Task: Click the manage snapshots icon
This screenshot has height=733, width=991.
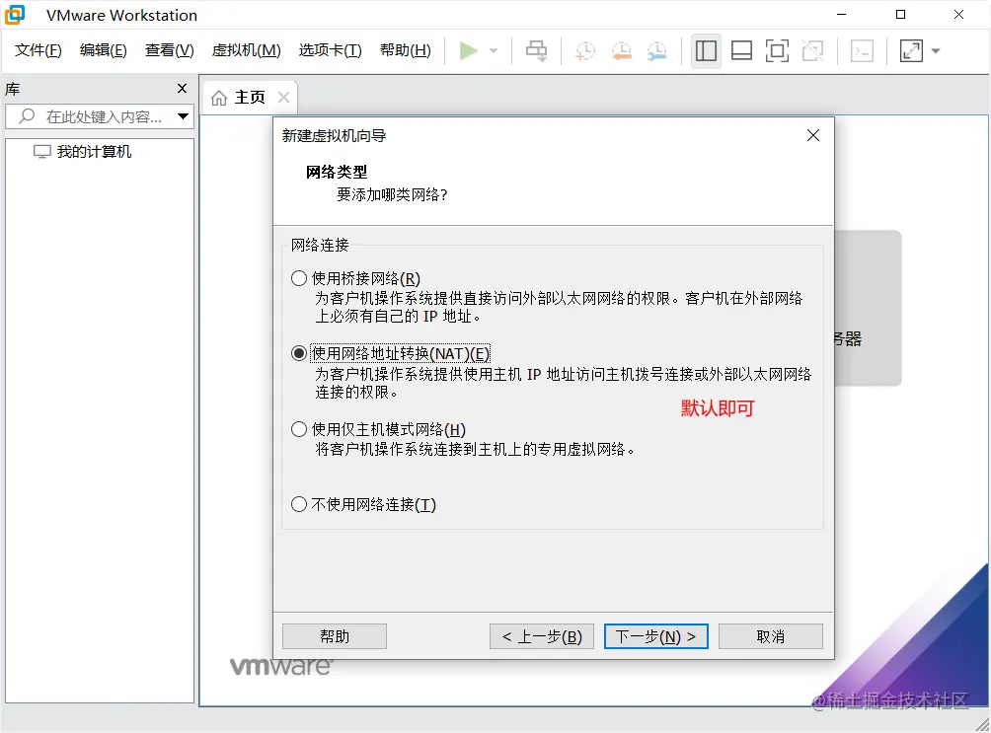Action: coord(657,50)
